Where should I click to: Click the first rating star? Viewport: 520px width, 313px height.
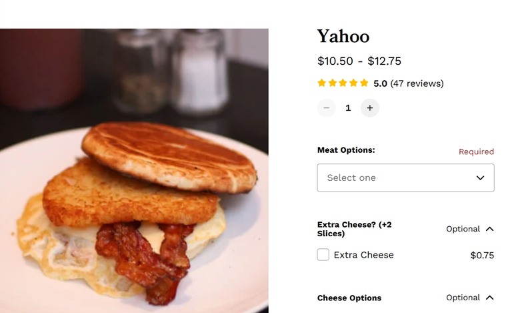click(x=322, y=83)
